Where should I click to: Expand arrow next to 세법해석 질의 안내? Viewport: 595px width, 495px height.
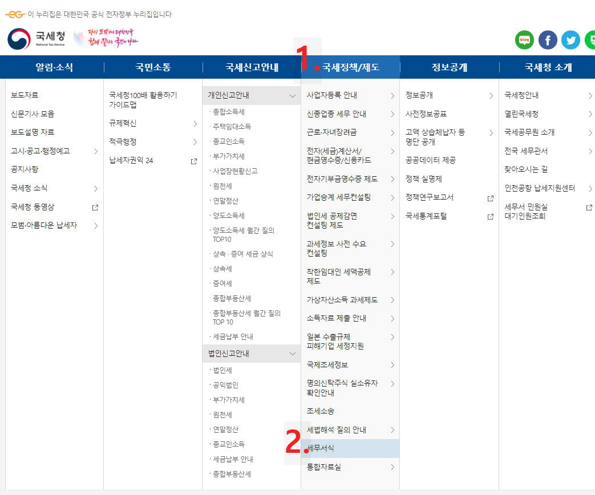[392, 430]
